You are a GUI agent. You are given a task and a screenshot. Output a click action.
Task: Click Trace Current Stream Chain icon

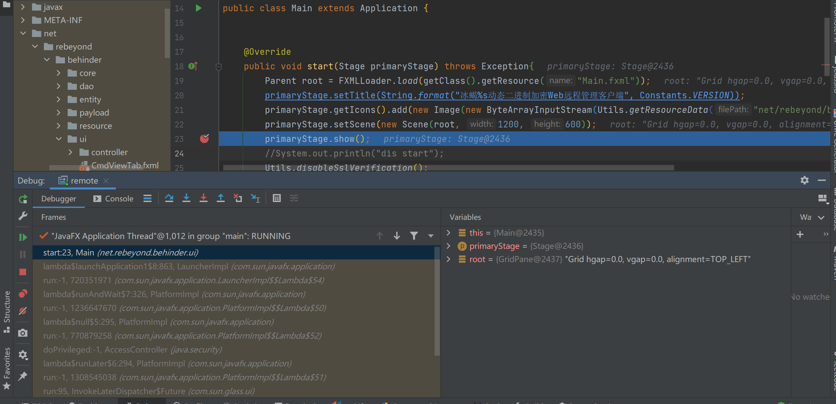294,198
